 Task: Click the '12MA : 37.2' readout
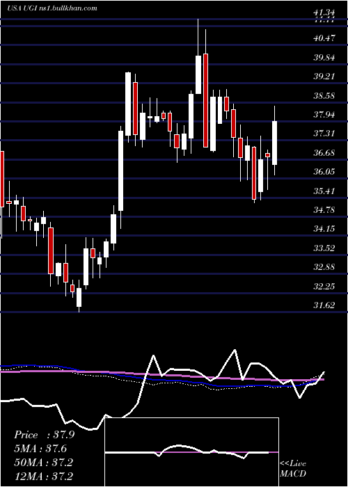[45, 476]
